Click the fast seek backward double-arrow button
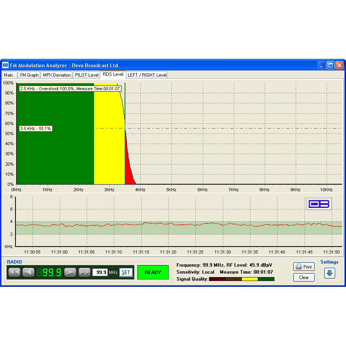This screenshot has width=346, height=346. click(x=14, y=272)
